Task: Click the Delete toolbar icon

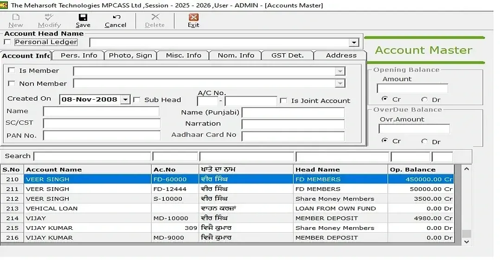Action: tap(155, 17)
